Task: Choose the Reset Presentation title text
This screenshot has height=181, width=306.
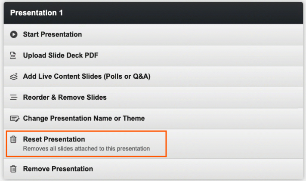Action: tap(54, 139)
